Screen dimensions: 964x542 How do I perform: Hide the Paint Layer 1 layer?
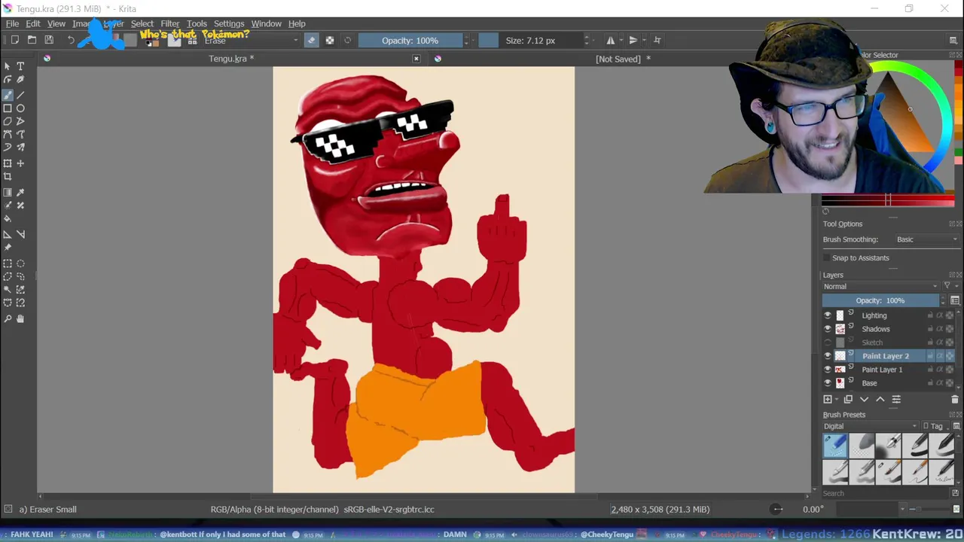(828, 370)
